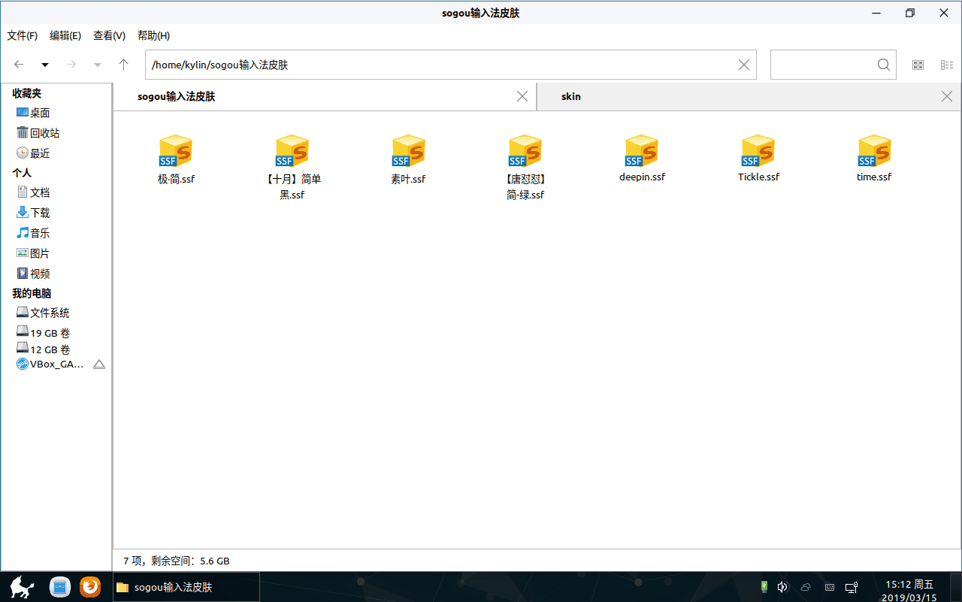Open the forward history dropdown arrow
962x602 pixels.
click(98, 65)
